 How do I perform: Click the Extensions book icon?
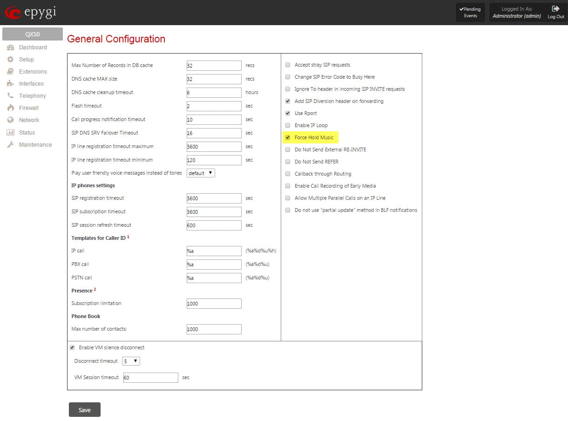[x=10, y=72]
